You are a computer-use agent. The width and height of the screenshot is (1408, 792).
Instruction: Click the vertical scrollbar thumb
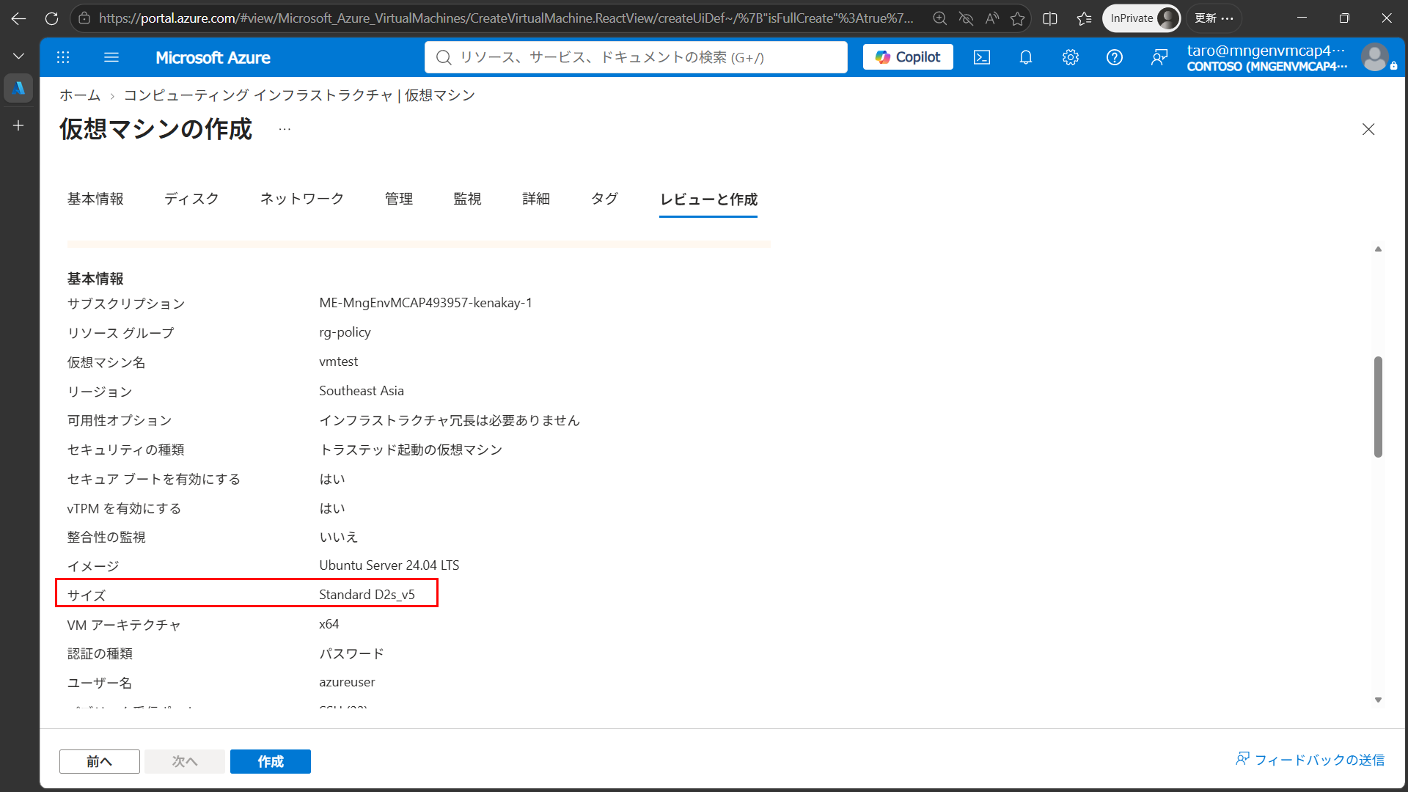pos(1378,407)
